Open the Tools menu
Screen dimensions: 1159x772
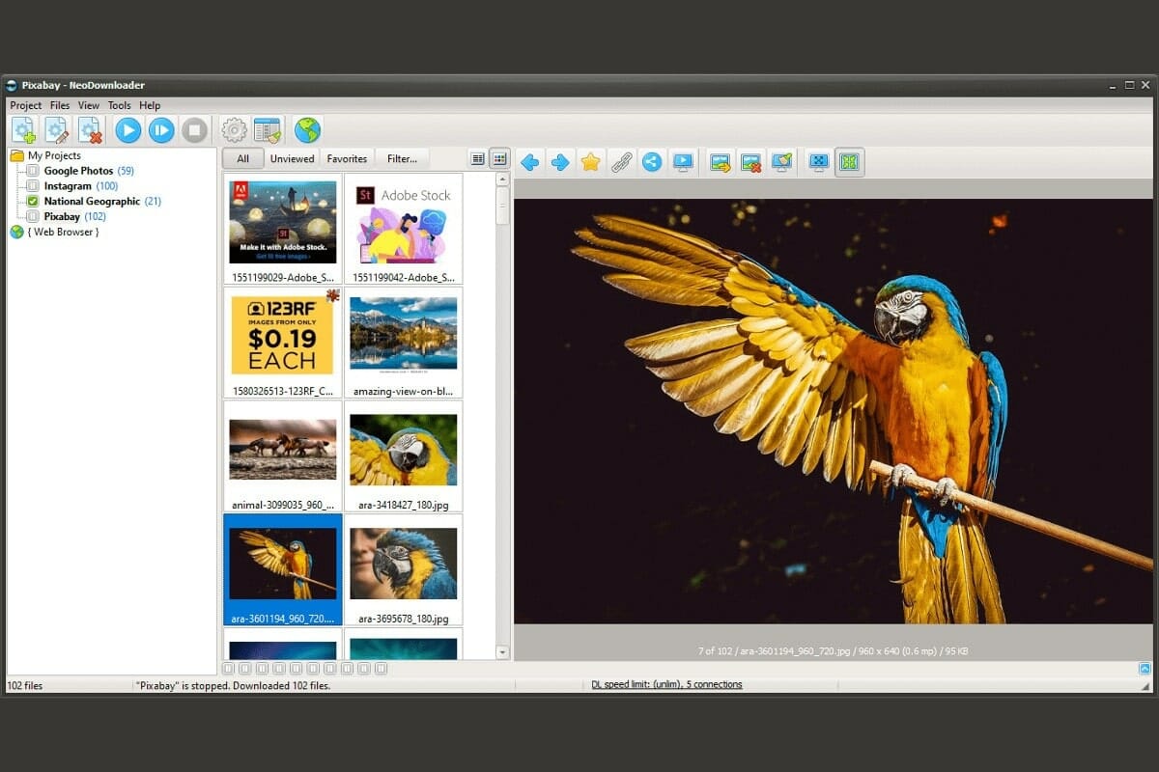pyautogui.click(x=119, y=105)
